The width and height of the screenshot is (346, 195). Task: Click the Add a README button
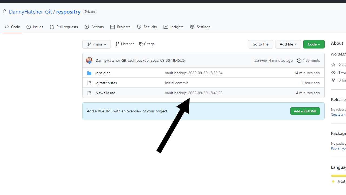coord(305,111)
